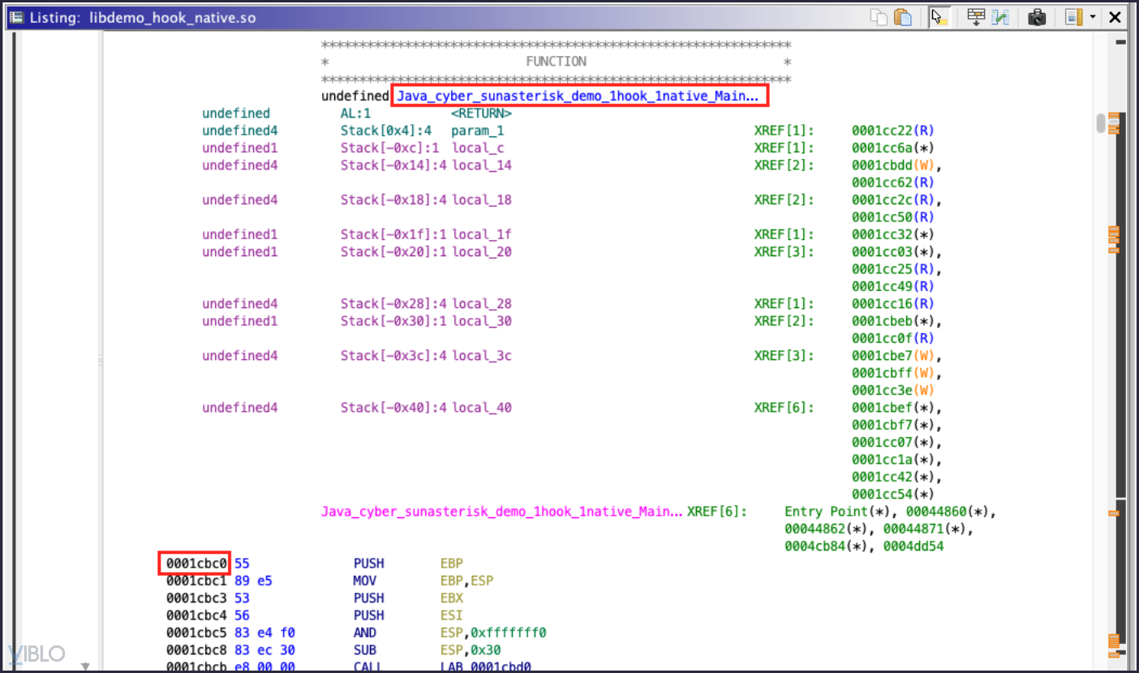Click the vertical scrollbar thumb
This screenshot has width=1139, height=673.
coord(1101,122)
